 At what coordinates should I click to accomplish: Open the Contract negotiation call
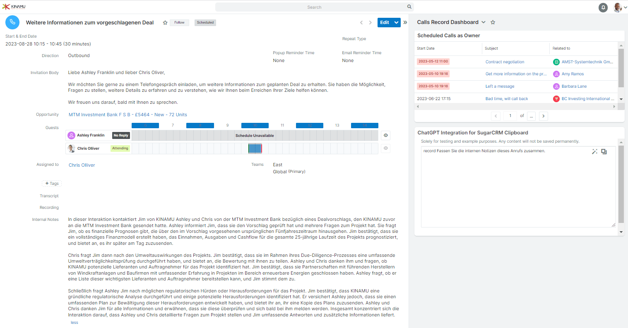(505, 62)
